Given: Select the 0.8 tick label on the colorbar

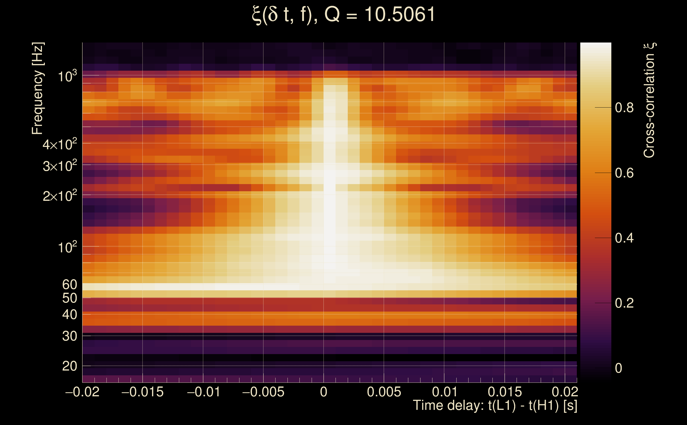Looking at the screenshot, I should [624, 108].
